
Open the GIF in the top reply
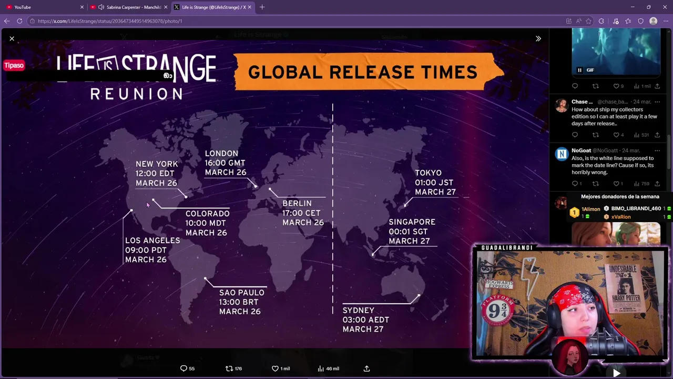616,52
